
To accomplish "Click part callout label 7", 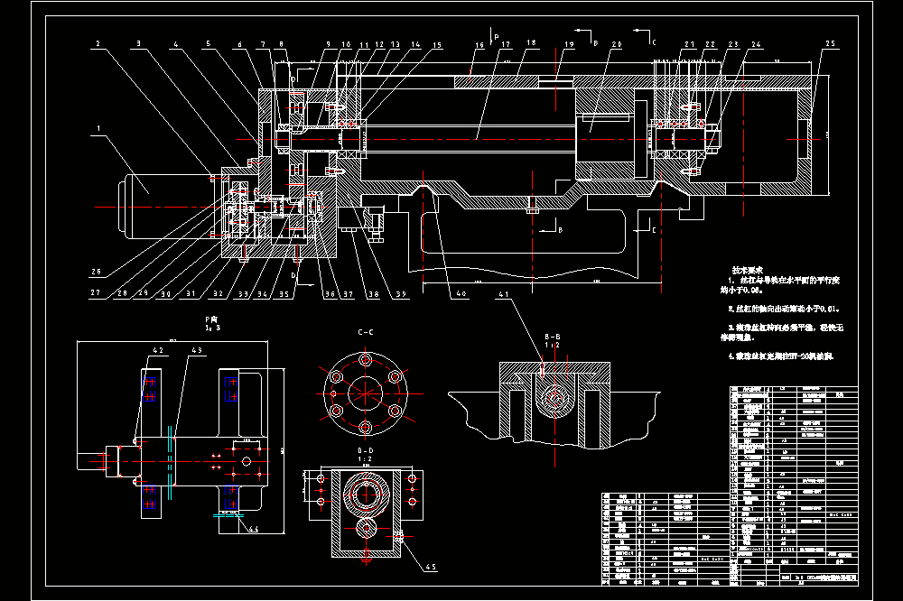I will (x=263, y=44).
